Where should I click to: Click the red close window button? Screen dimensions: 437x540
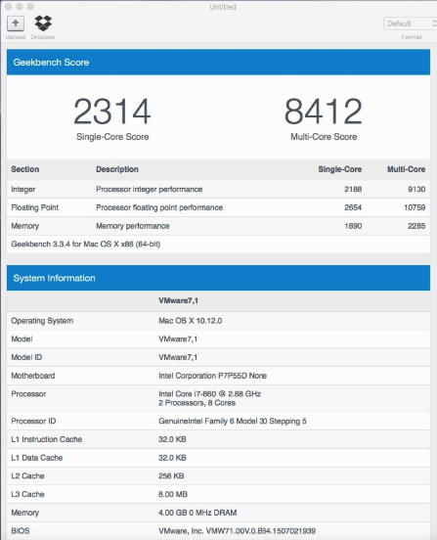point(9,7)
